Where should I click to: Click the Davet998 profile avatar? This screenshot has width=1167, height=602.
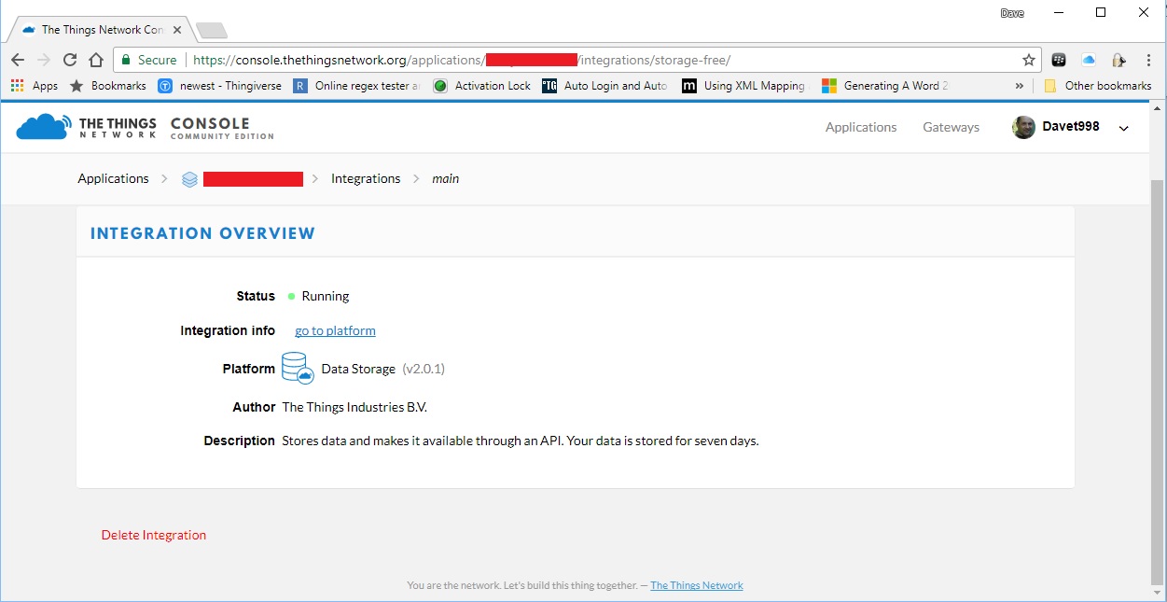coord(1023,127)
